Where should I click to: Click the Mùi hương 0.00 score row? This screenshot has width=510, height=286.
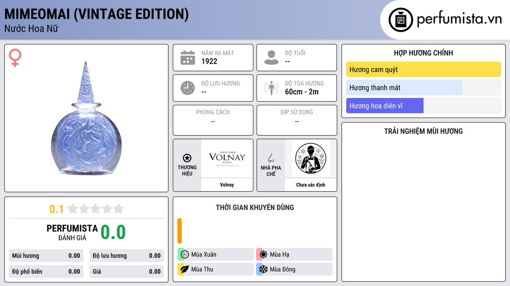[46, 256]
